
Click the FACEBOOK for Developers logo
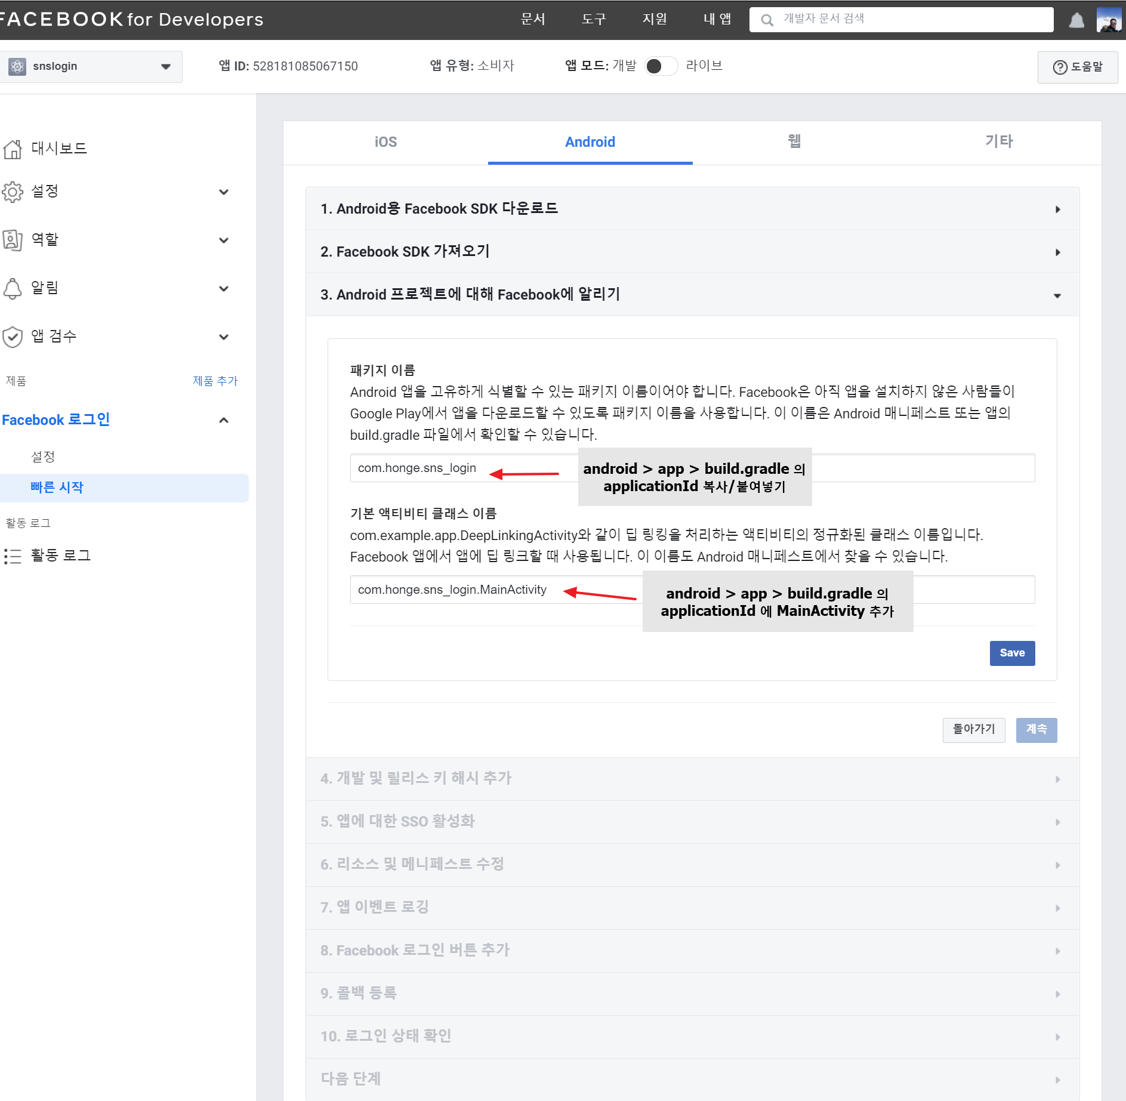point(131,19)
